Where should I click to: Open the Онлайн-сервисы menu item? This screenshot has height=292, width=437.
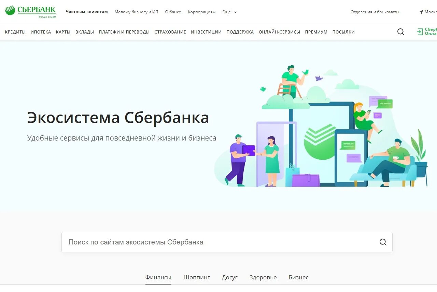click(x=279, y=32)
